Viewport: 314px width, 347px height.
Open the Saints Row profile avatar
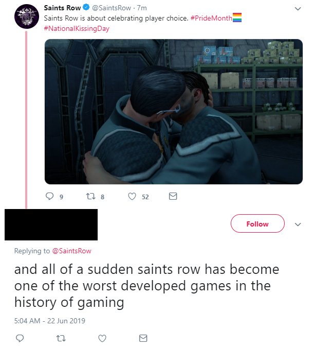pyautogui.click(x=27, y=16)
